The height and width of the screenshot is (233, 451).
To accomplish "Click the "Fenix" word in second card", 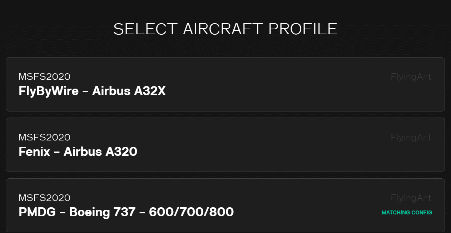I will pyautogui.click(x=34, y=152).
